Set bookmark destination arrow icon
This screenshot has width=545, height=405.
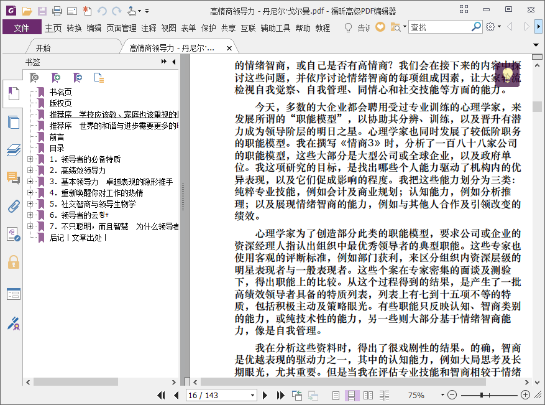pos(78,78)
